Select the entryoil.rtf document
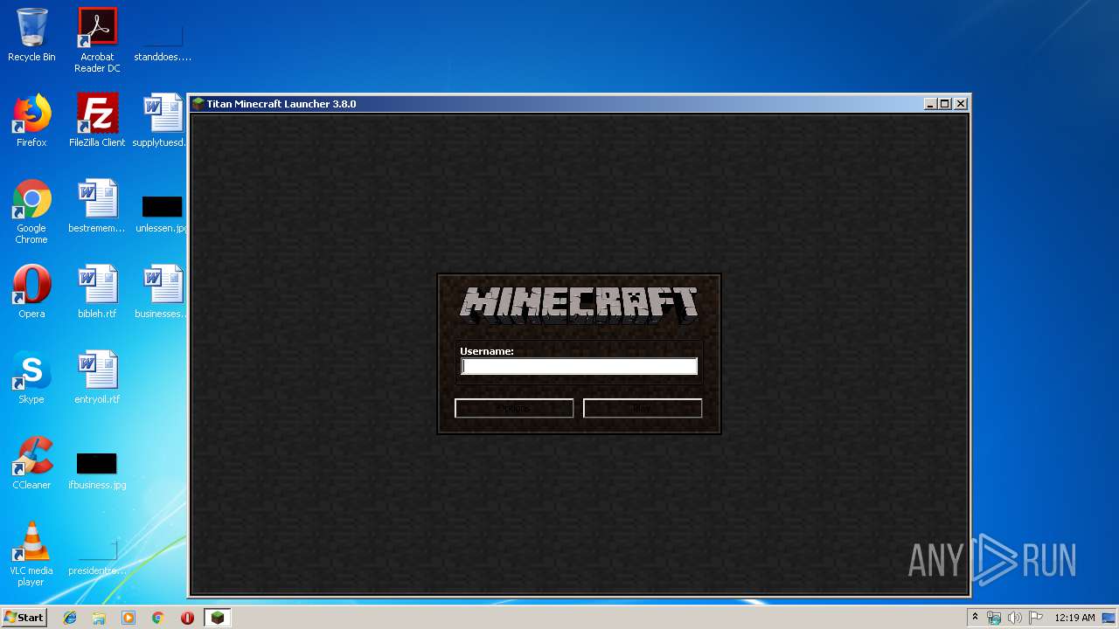 click(x=97, y=377)
